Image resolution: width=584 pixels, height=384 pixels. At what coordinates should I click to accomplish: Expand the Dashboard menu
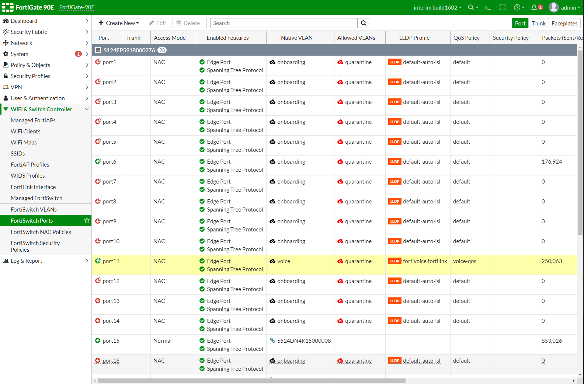pyautogui.click(x=46, y=21)
